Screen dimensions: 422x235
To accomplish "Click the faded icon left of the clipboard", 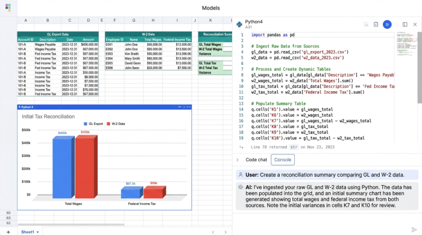I will pyautogui.click(x=366, y=25).
